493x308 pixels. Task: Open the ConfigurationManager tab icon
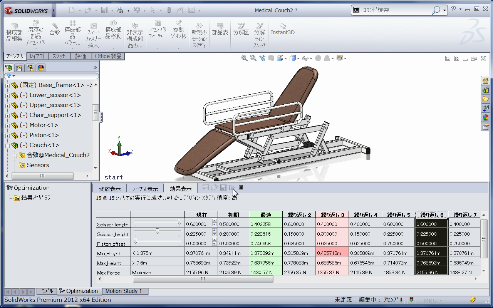click(x=30, y=68)
